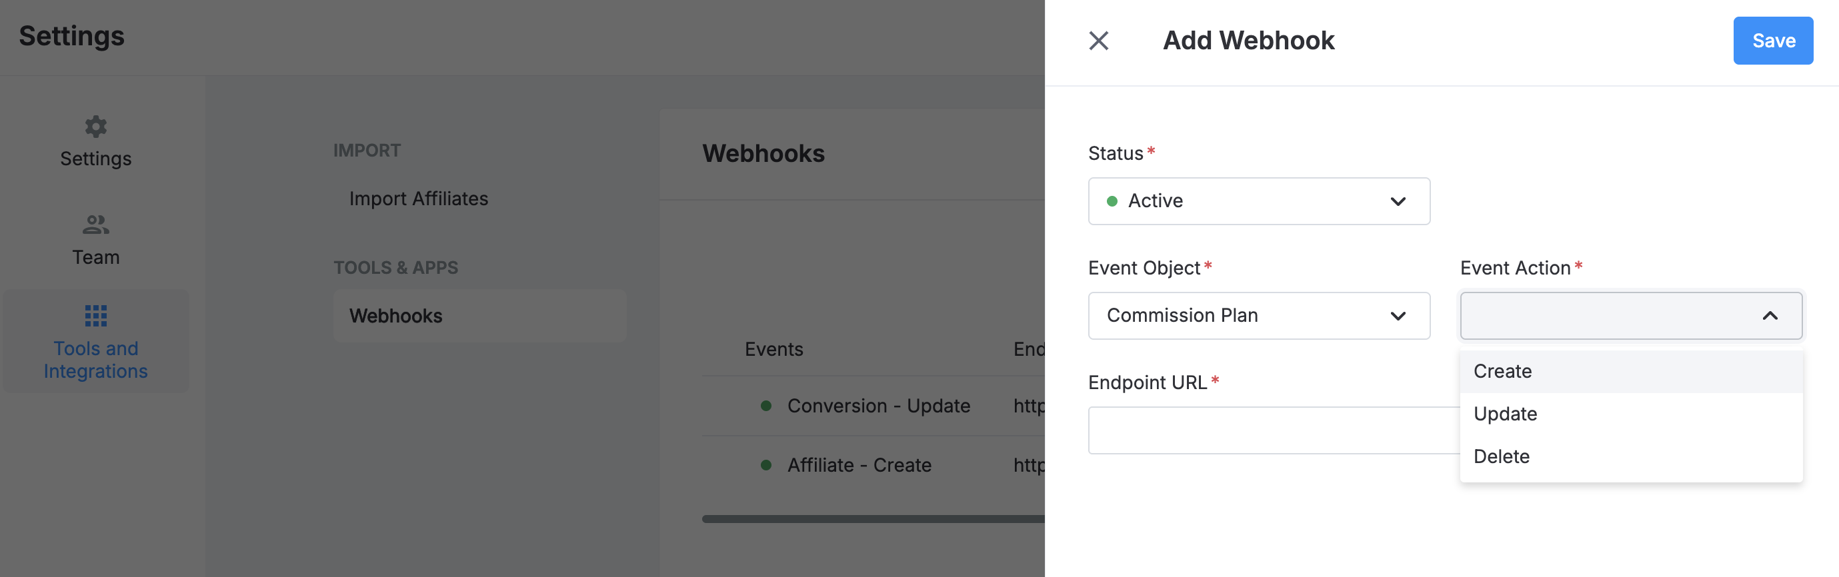Collapse the Event Action dropdown
1839x577 pixels.
tap(1630, 316)
